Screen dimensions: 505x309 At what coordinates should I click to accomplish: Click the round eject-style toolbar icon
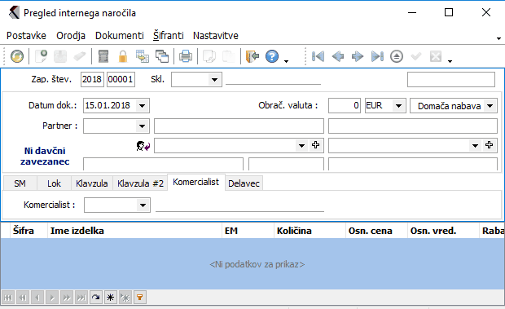[397, 57]
